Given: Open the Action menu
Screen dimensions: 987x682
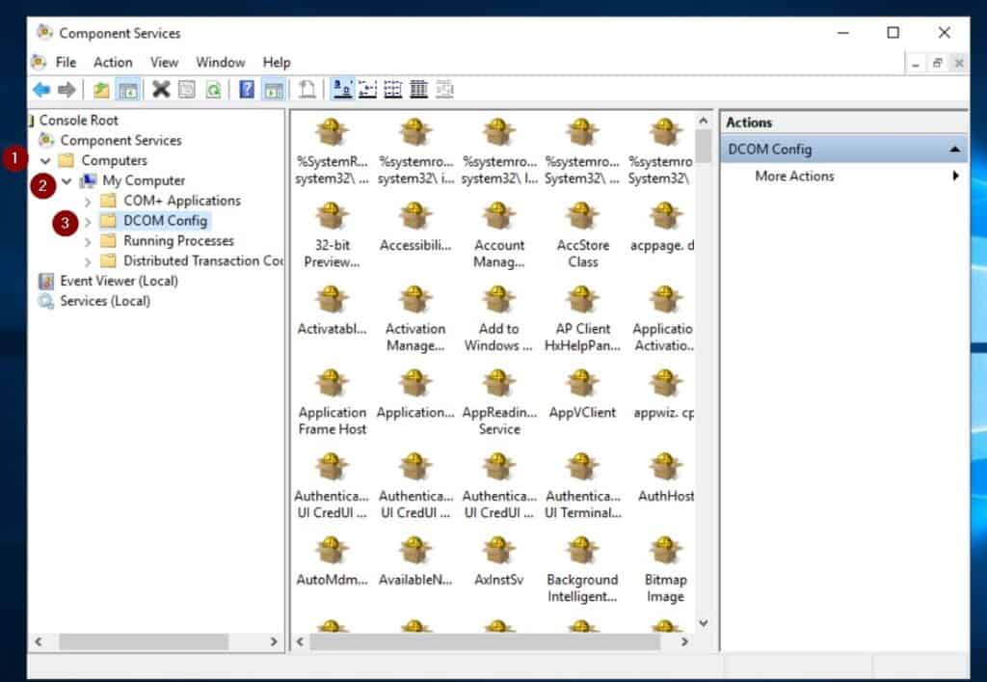Looking at the screenshot, I should tap(113, 63).
